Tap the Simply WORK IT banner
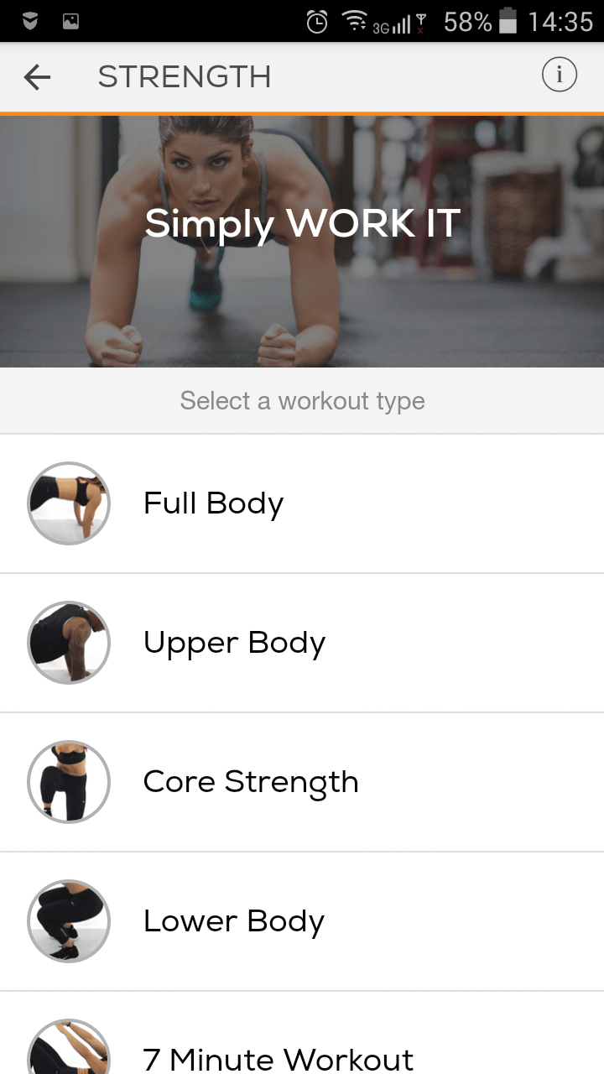Screen dimensions: 604x1074 [302, 241]
